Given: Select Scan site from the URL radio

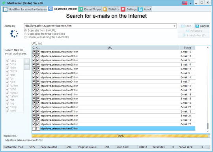Looking at the screenshot, I should [x=25, y=30].
